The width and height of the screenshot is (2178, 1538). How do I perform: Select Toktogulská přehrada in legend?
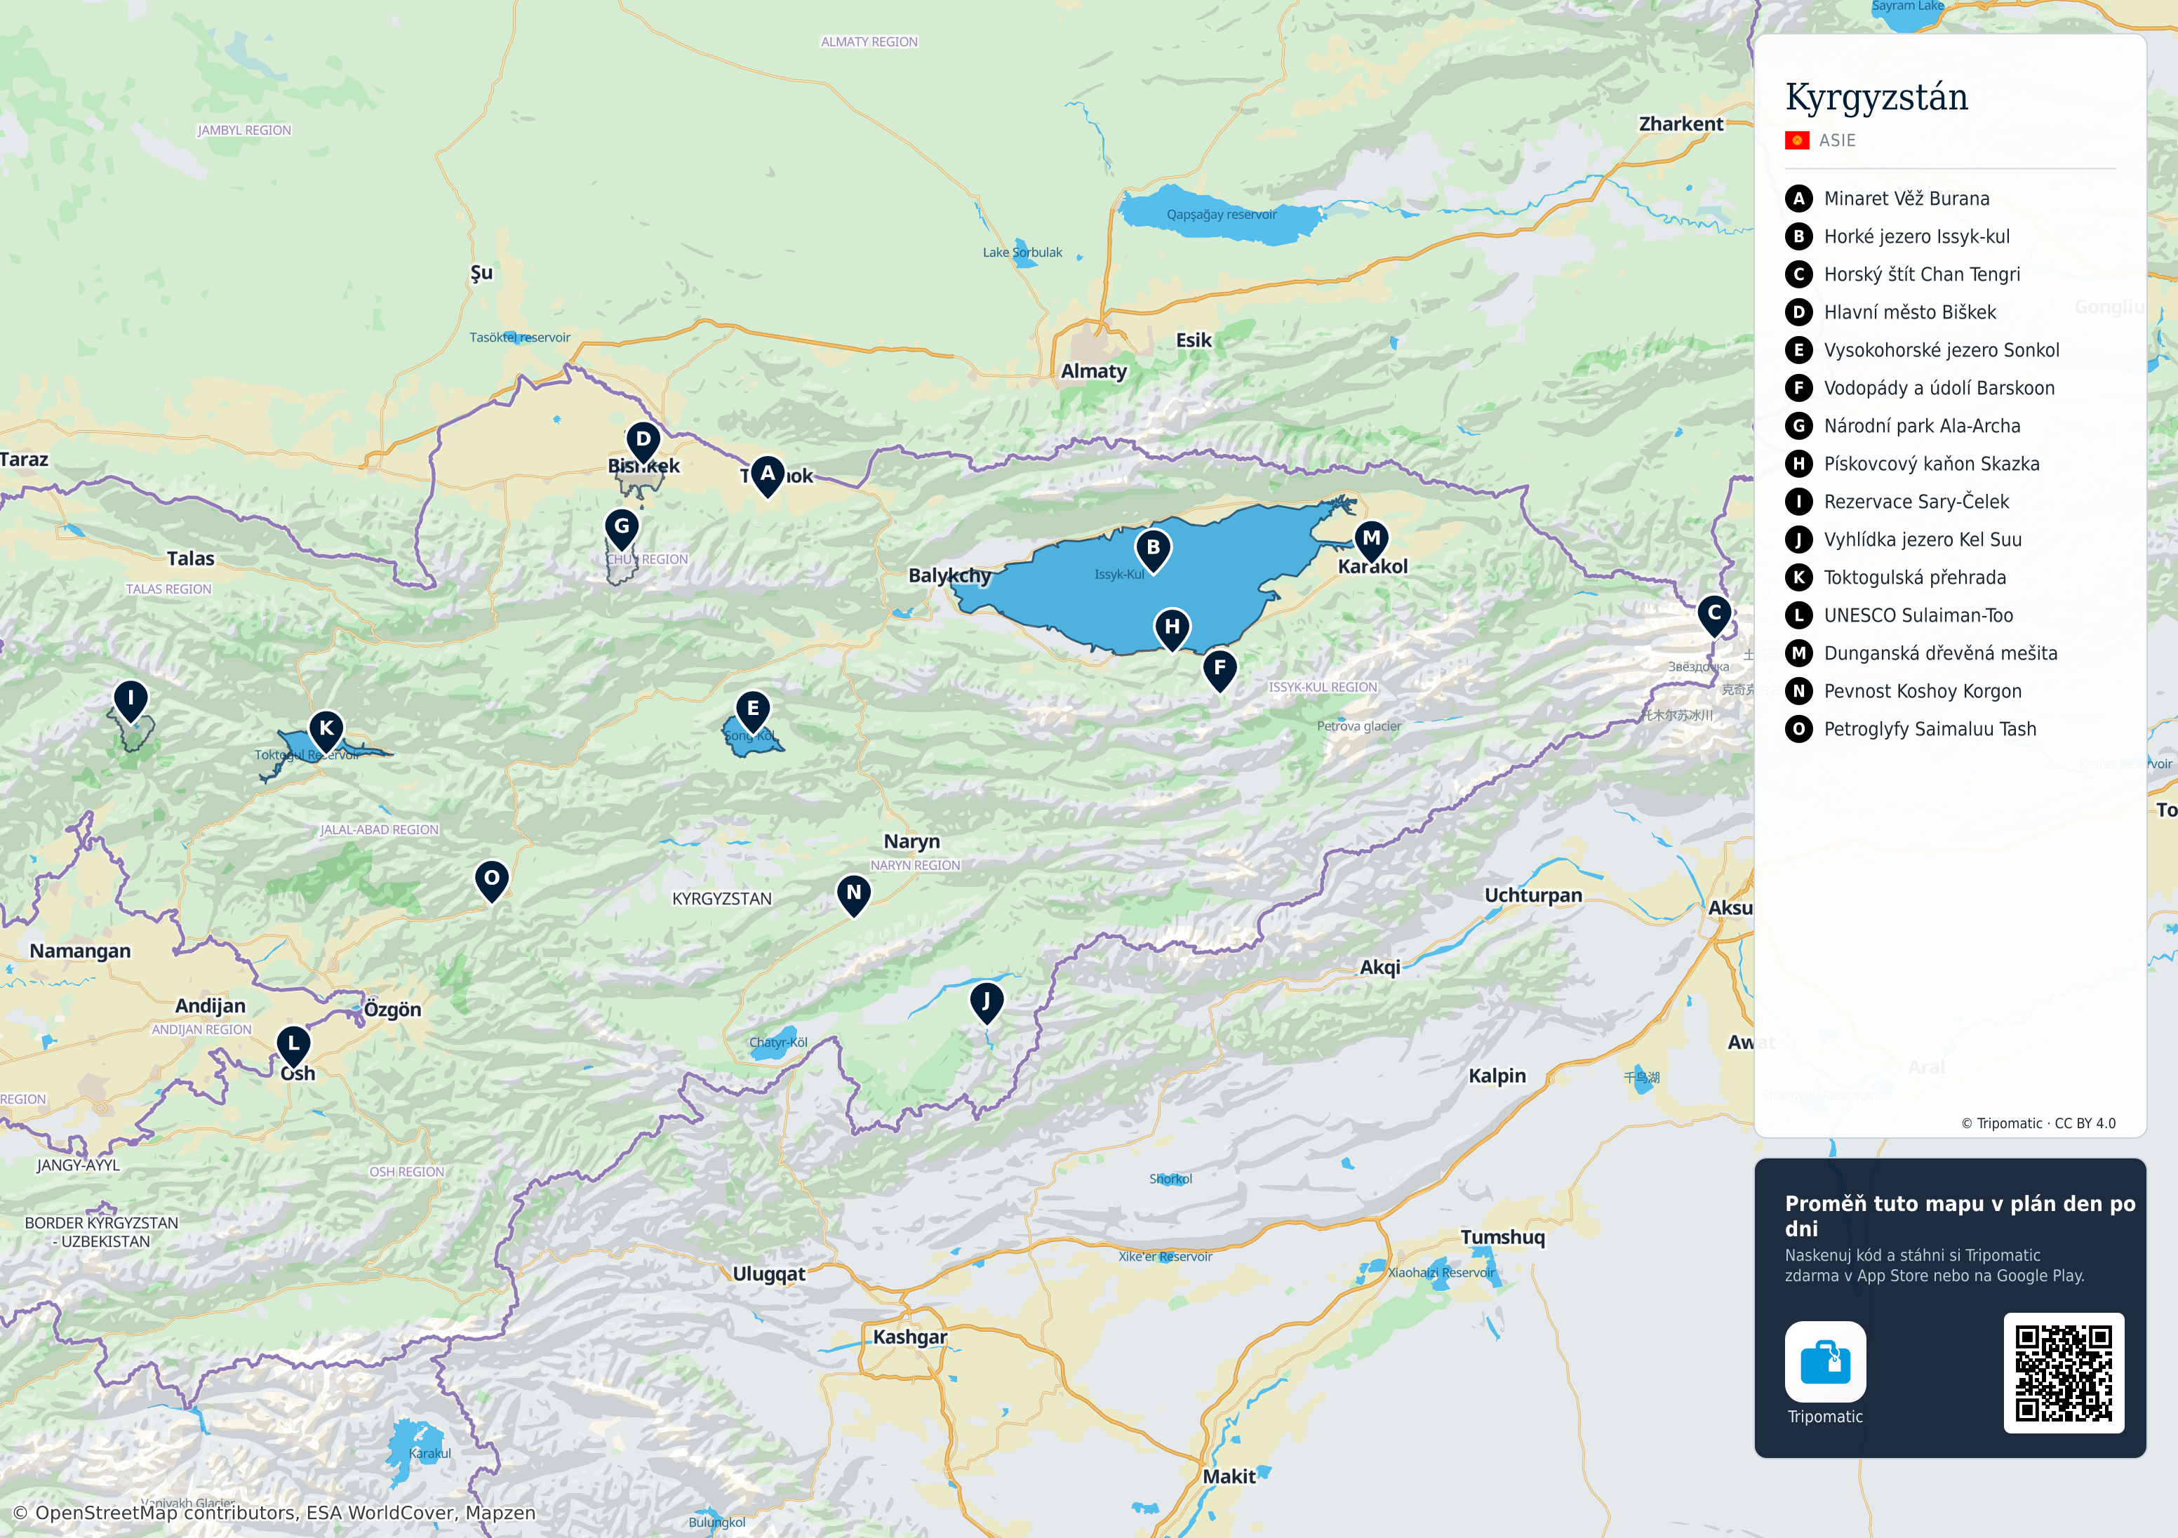coord(1895,578)
